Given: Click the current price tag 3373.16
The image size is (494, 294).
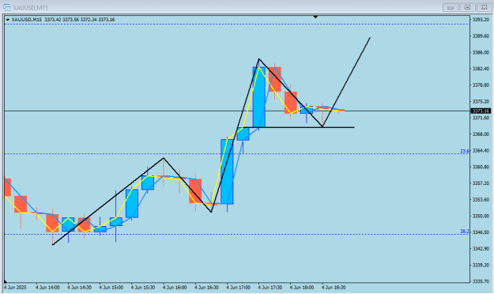Looking at the screenshot, I should (x=481, y=111).
